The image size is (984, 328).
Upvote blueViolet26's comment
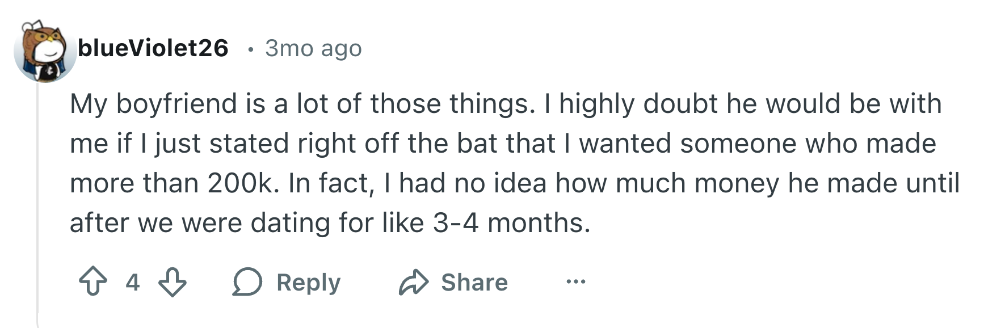[93, 282]
